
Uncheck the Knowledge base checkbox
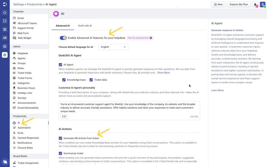coord(64,80)
